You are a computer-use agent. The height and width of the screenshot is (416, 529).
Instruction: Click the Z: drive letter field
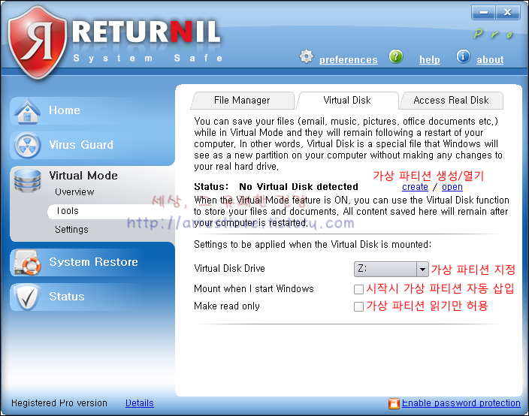coord(385,270)
